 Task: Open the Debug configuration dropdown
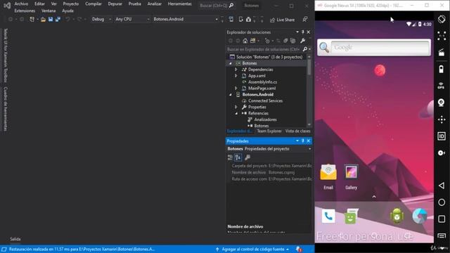101,19
